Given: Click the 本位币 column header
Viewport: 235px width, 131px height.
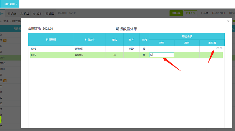Looking at the screenshot, I should [x=212, y=43].
